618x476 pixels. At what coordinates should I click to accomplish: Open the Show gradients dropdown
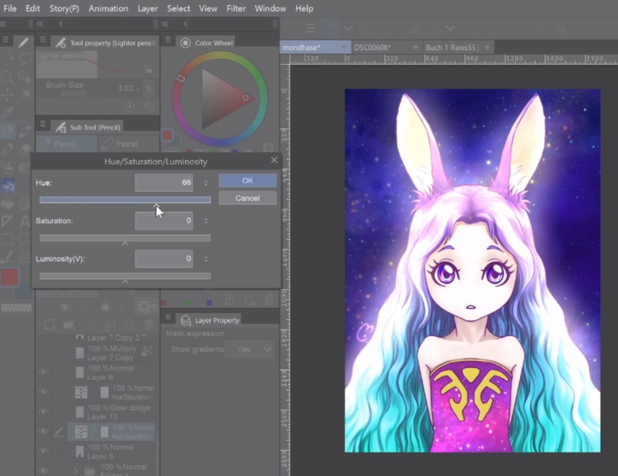point(249,349)
